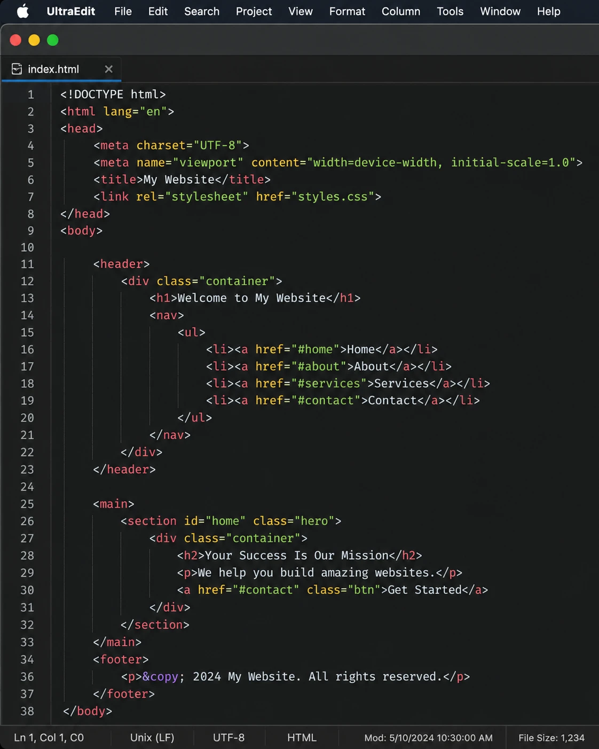This screenshot has height=749, width=599.
Task: Open the UltraEdit application menu
Action: coord(70,11)
